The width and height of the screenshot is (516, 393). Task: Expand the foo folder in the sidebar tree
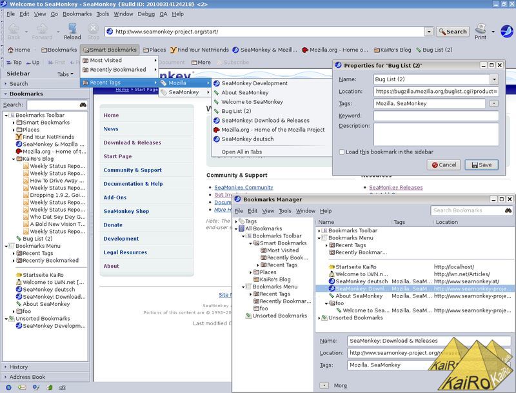coord(14,312)
